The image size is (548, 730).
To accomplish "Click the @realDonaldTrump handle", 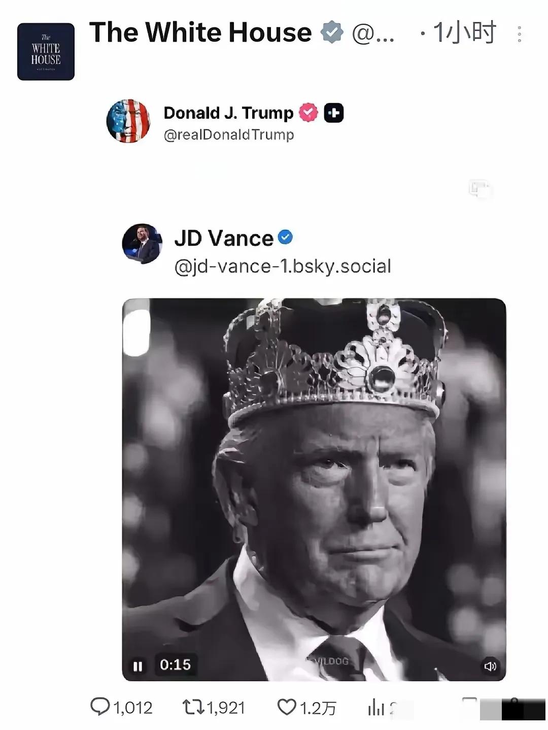I will [229, 135].
